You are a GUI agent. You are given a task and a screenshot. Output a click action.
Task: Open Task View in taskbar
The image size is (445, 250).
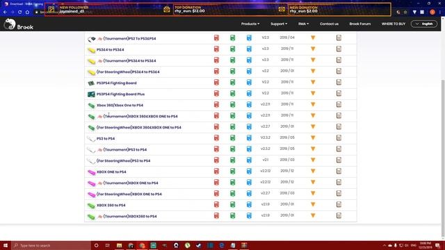point(108,245)
